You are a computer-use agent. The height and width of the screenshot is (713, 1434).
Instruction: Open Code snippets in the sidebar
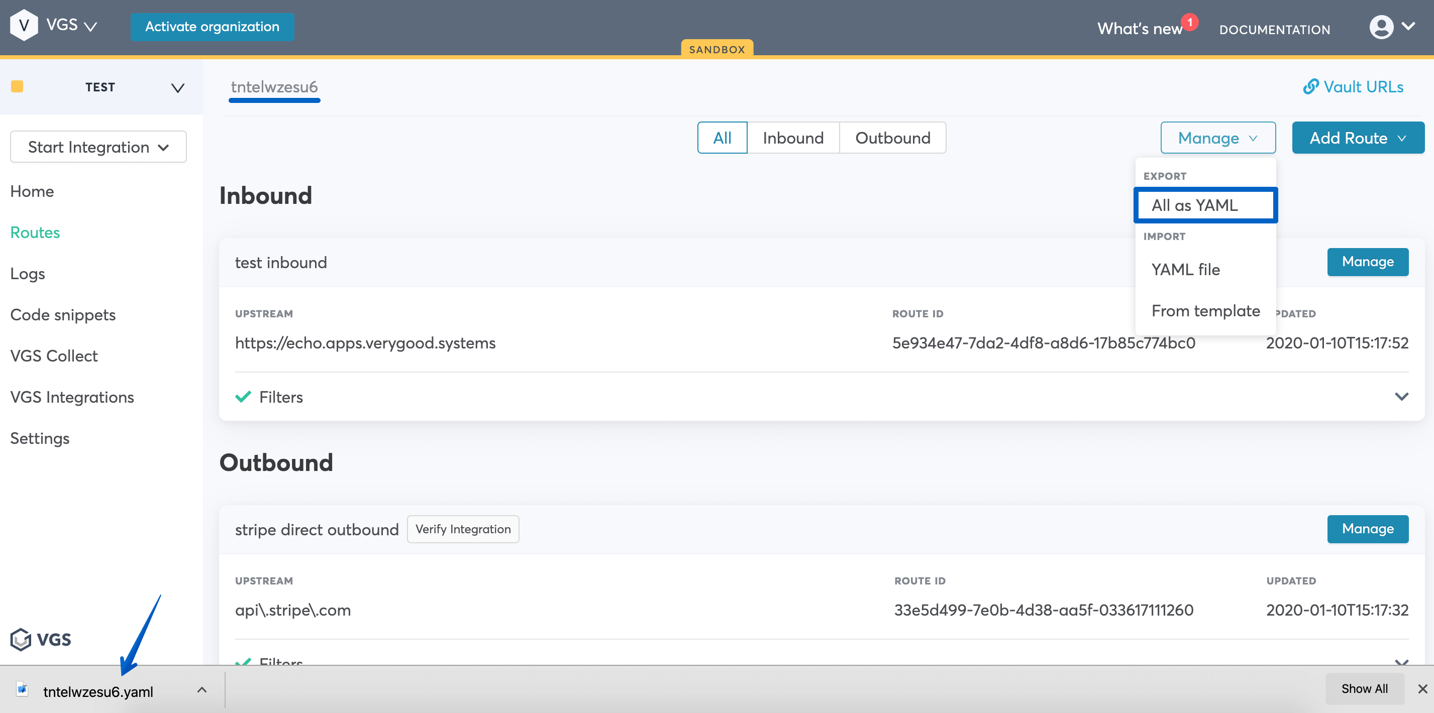click(x=63, y=314)
